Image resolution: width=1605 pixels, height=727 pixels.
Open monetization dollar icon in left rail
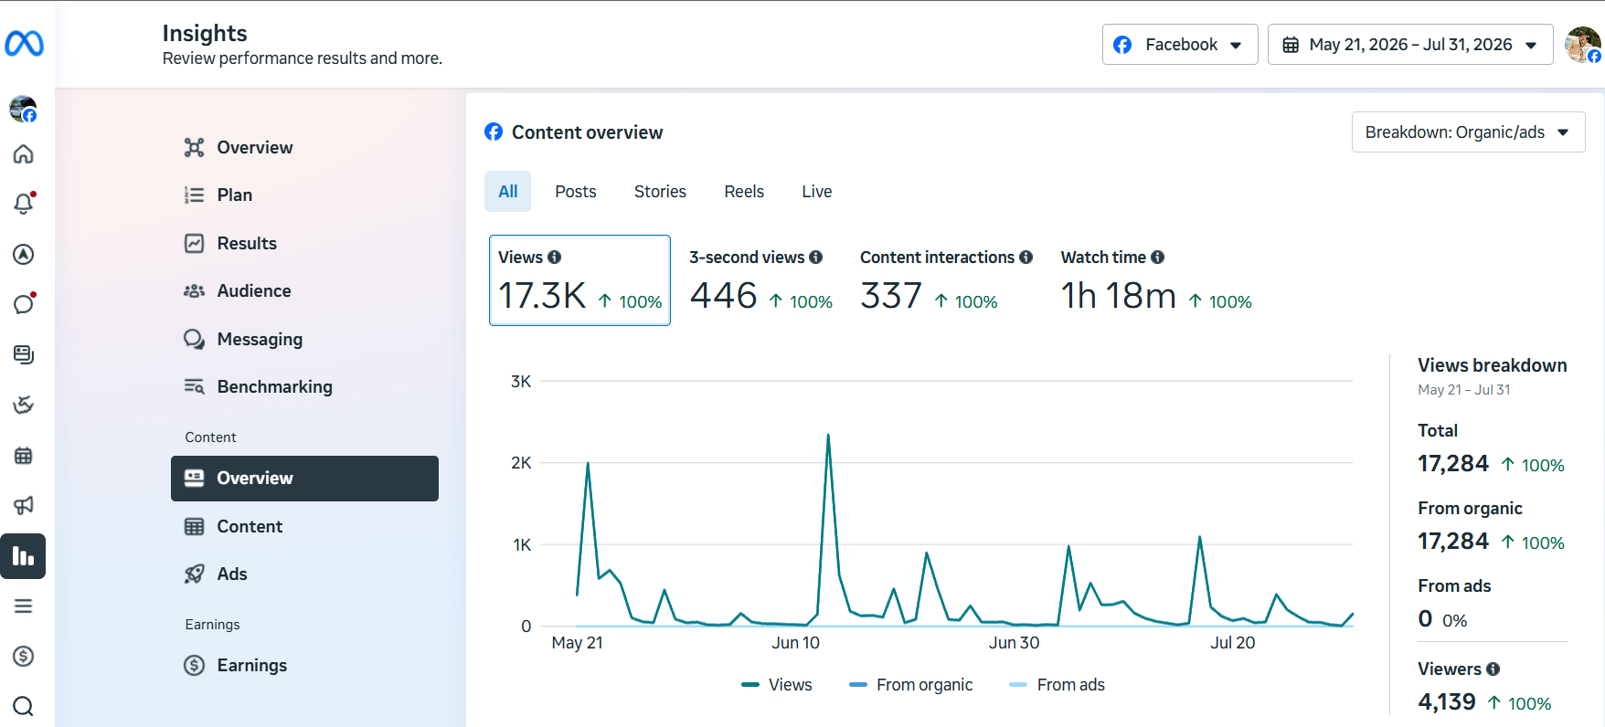pyautogui.click(x=24, y=656)
